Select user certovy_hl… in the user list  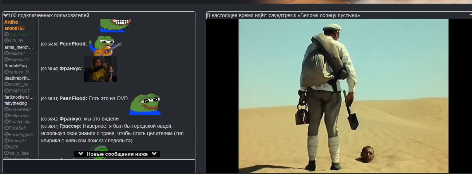21,72
